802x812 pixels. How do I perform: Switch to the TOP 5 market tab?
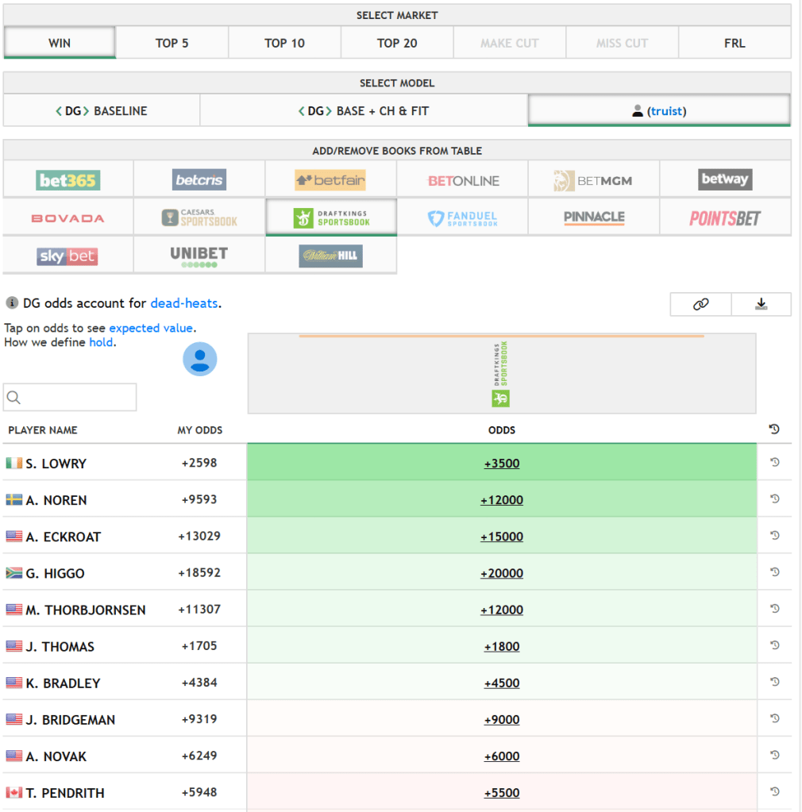pyautogui.click(x=172, y=43)
